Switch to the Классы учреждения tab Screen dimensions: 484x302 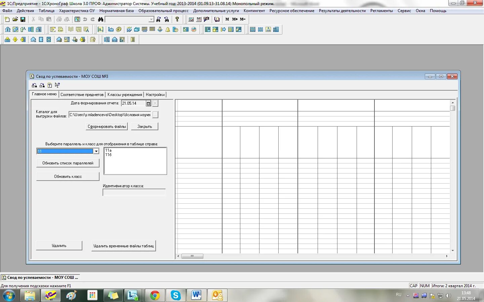tap(125, 95)
